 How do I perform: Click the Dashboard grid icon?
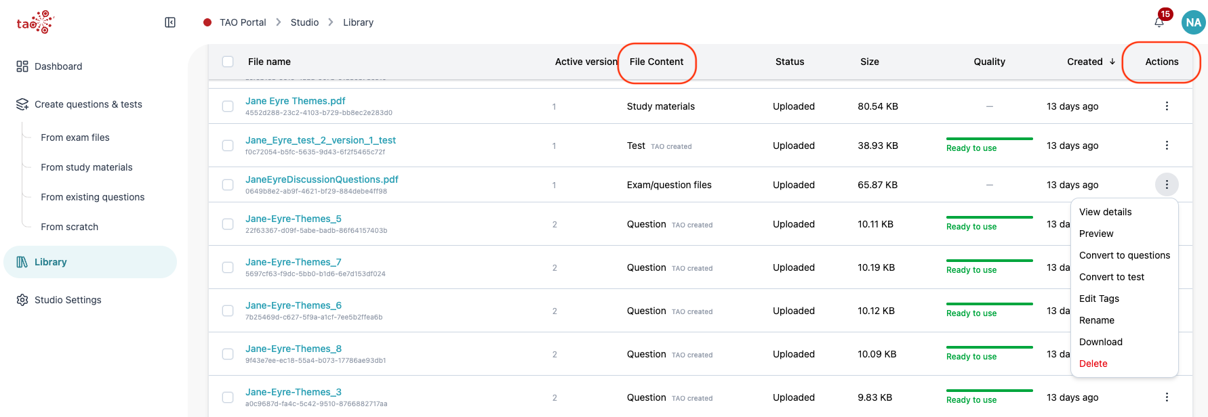click(22, 66)
